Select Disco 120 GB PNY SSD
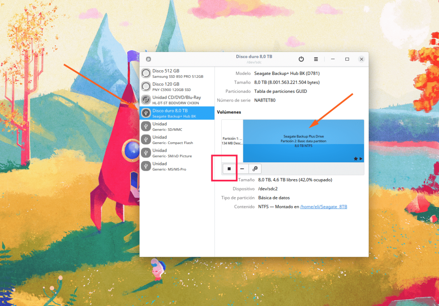 [x=177, y=87]
